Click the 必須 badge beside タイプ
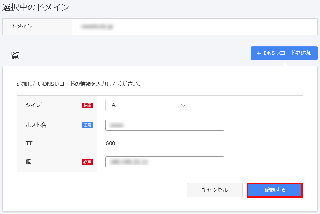 tap(87, 105)
